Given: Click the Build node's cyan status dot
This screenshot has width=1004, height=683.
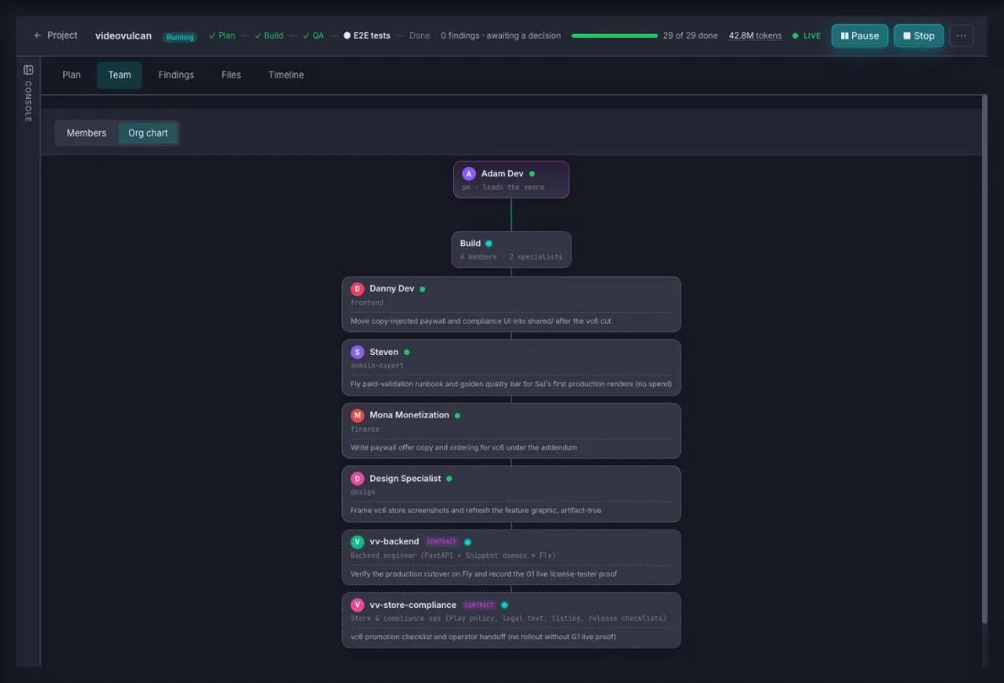Looking at the screenshot, I should pos(489,243).
